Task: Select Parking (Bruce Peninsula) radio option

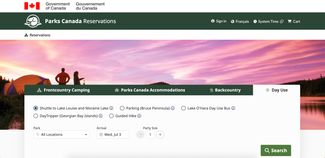Action: tap(122, 108)
